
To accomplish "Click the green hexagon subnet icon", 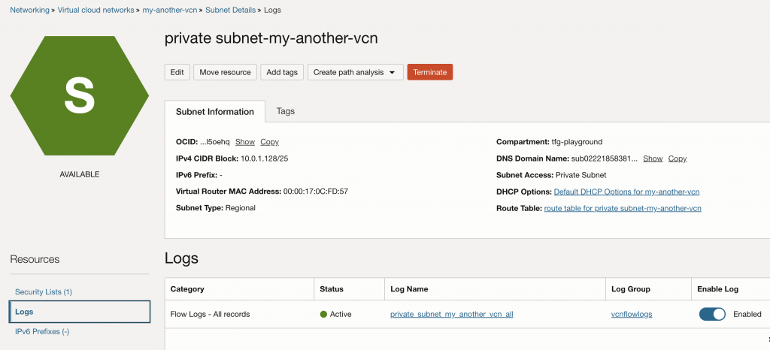I will click(x=80, y=95).
